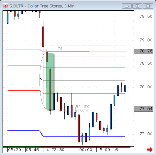Click the window title 'S.DLTR - Dollar Tree Stores, 3 Min'

click(x=42, y=6)
